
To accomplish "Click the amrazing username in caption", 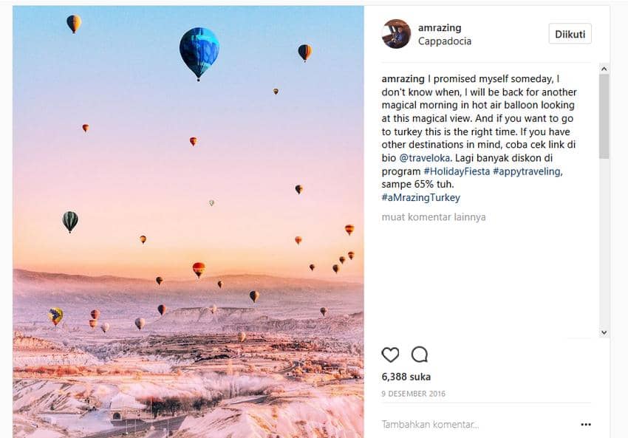I will coord(403,79).
